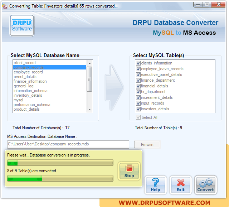Click the WWW.DRPUSOFTWARE.COM link
229x207 pixels.
click(x=165, y=203)
